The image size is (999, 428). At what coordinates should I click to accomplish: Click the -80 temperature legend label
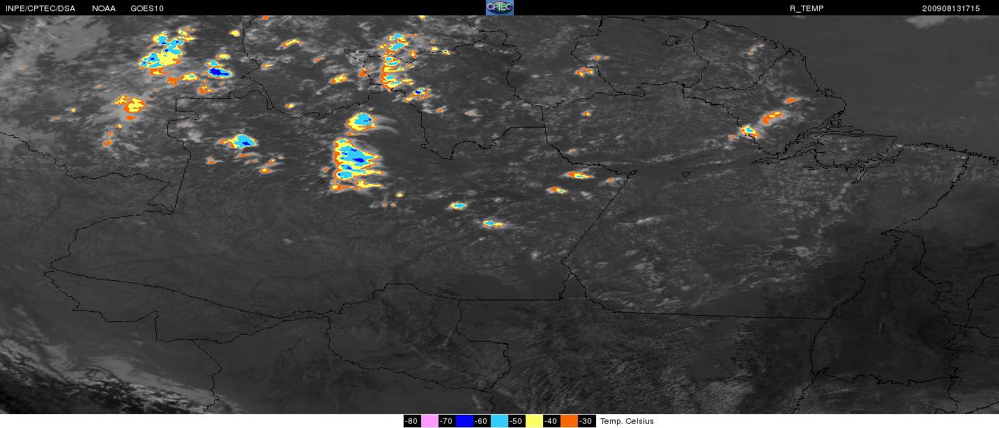point(412,421)
